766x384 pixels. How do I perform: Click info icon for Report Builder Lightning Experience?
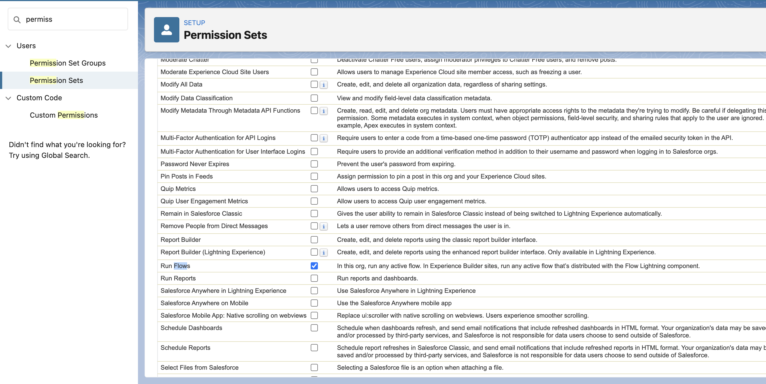point(323,252)
